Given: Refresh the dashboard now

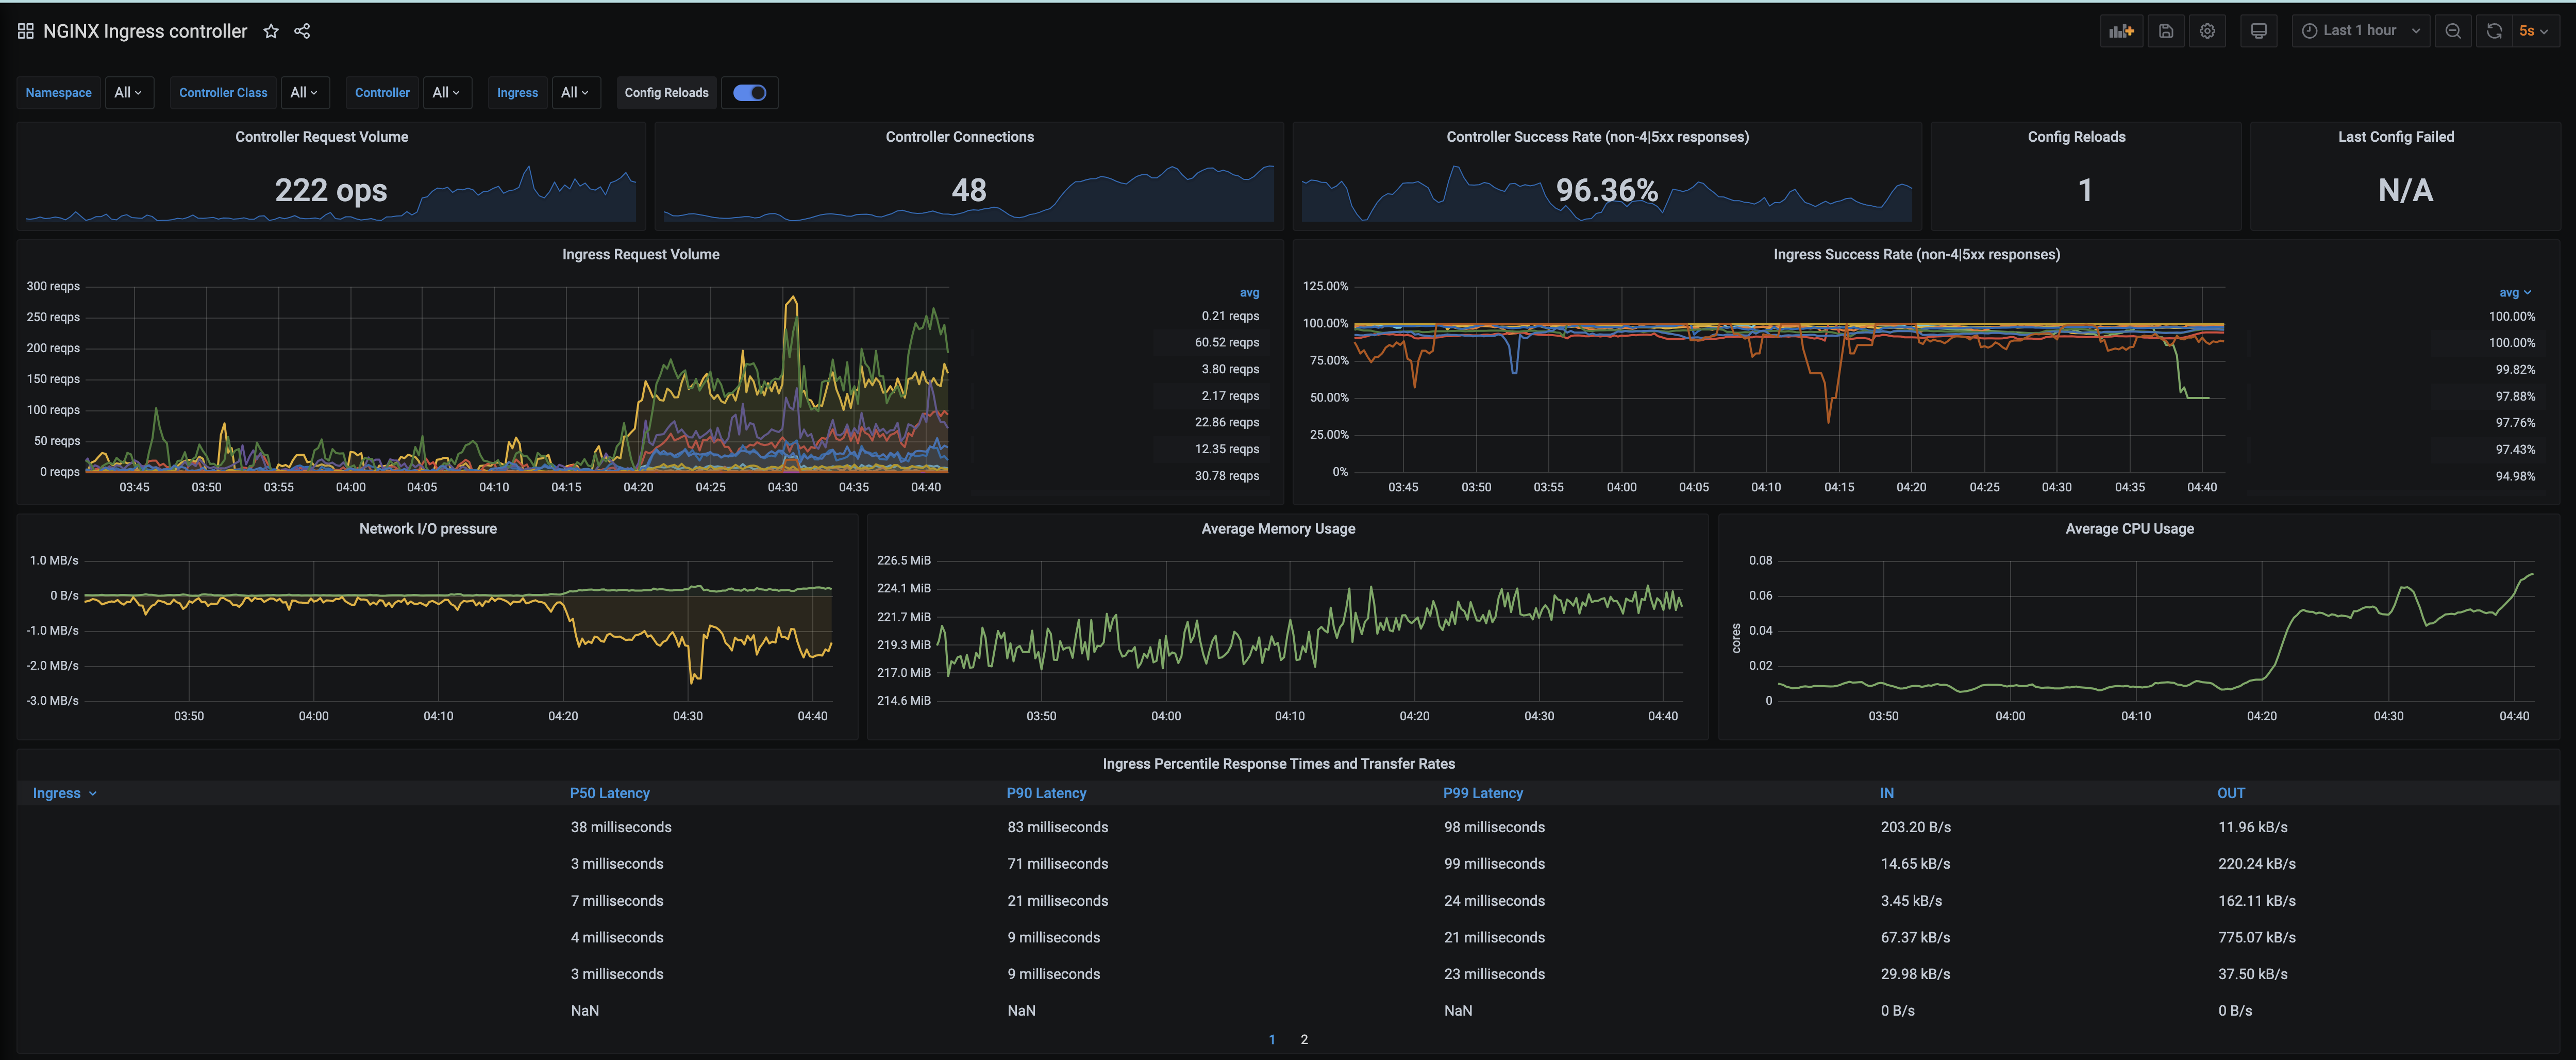Looking at the screenshot, I should click(x=2494, y=31).
